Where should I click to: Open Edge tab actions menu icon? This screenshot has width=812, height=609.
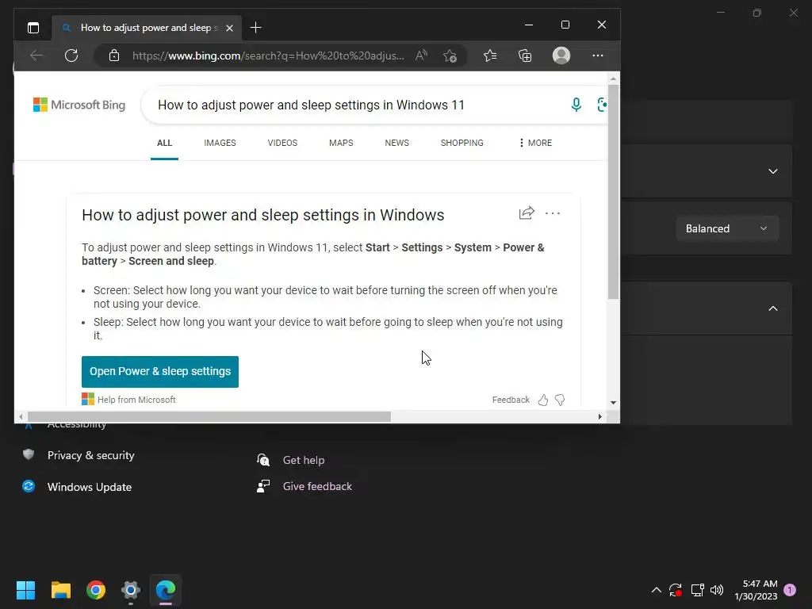point(33,28)
